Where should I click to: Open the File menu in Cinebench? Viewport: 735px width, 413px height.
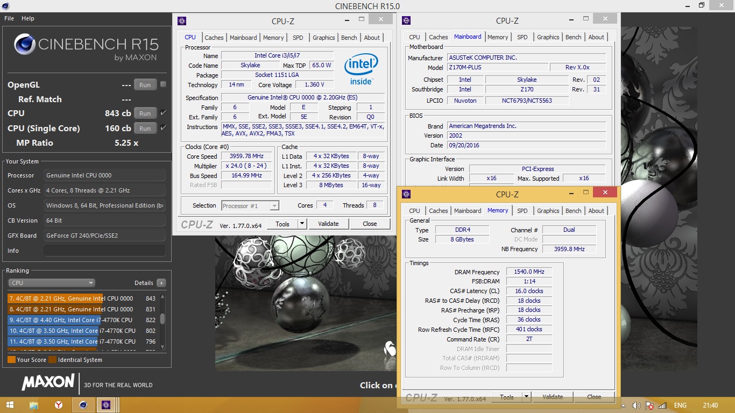pyautogui.click(x=9, y=18)
